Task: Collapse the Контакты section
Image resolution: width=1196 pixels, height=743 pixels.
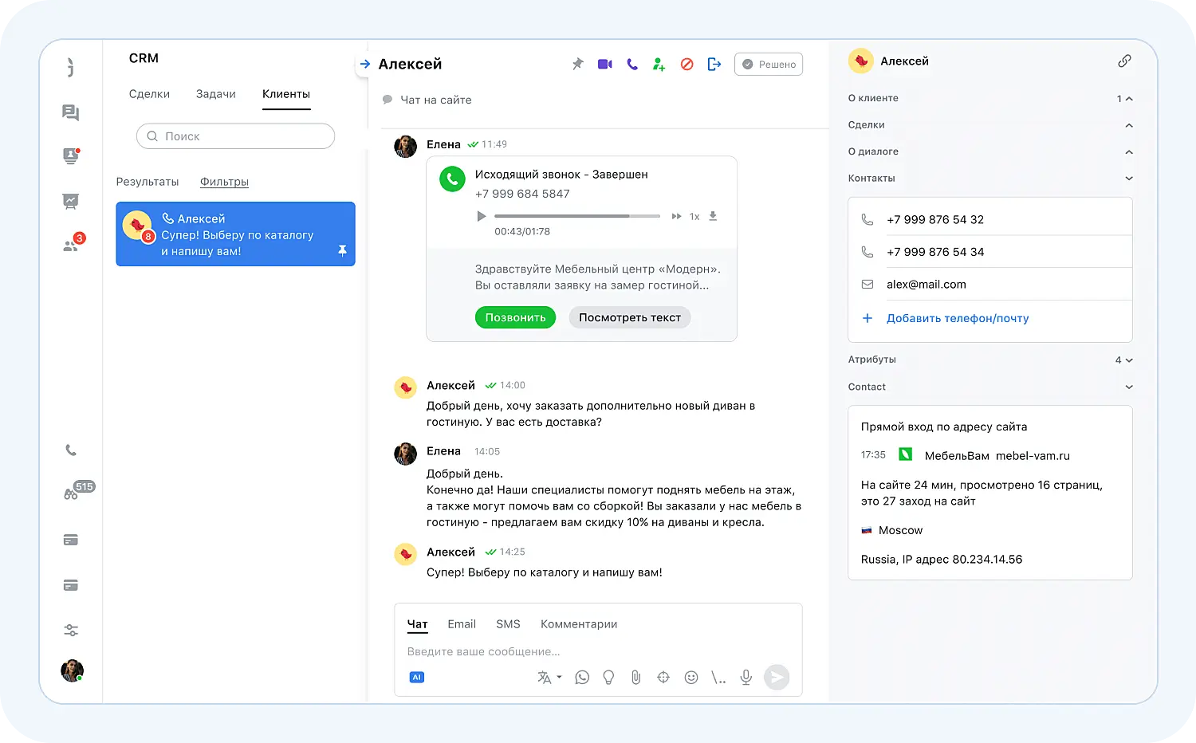Action: 1128,178
